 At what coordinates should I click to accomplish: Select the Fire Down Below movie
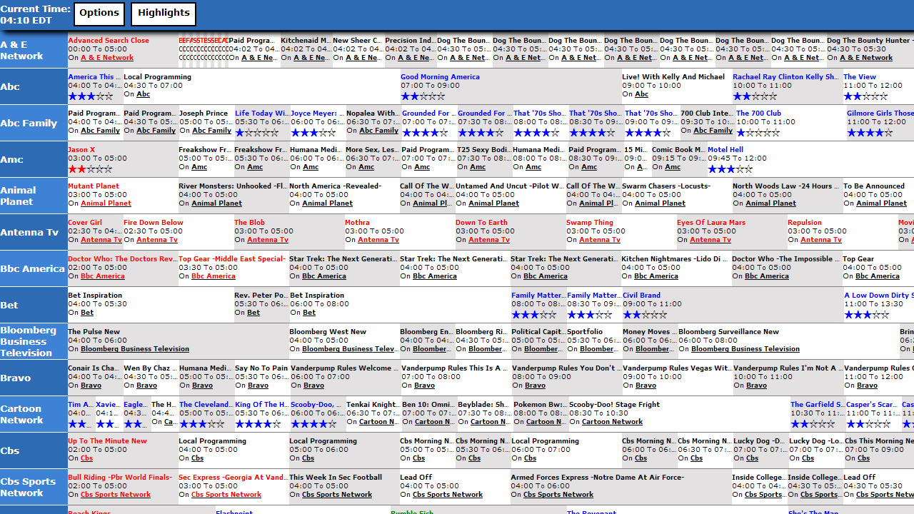(154, 223)
